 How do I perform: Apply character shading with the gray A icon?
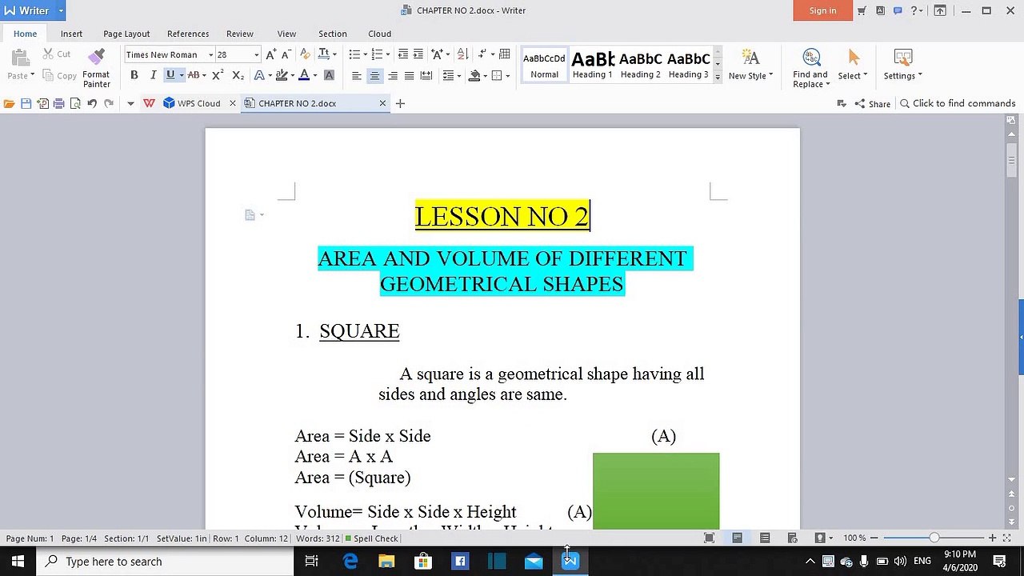tap(329, 75)
